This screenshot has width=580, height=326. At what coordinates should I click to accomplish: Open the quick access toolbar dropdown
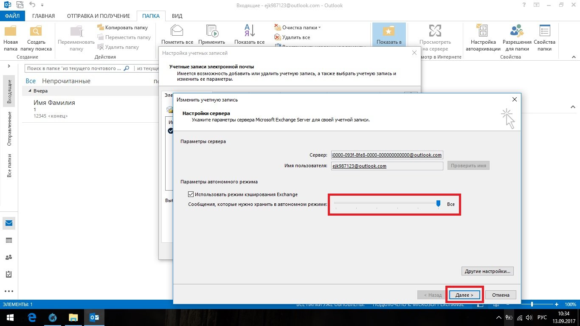click(x=43, y=5)
